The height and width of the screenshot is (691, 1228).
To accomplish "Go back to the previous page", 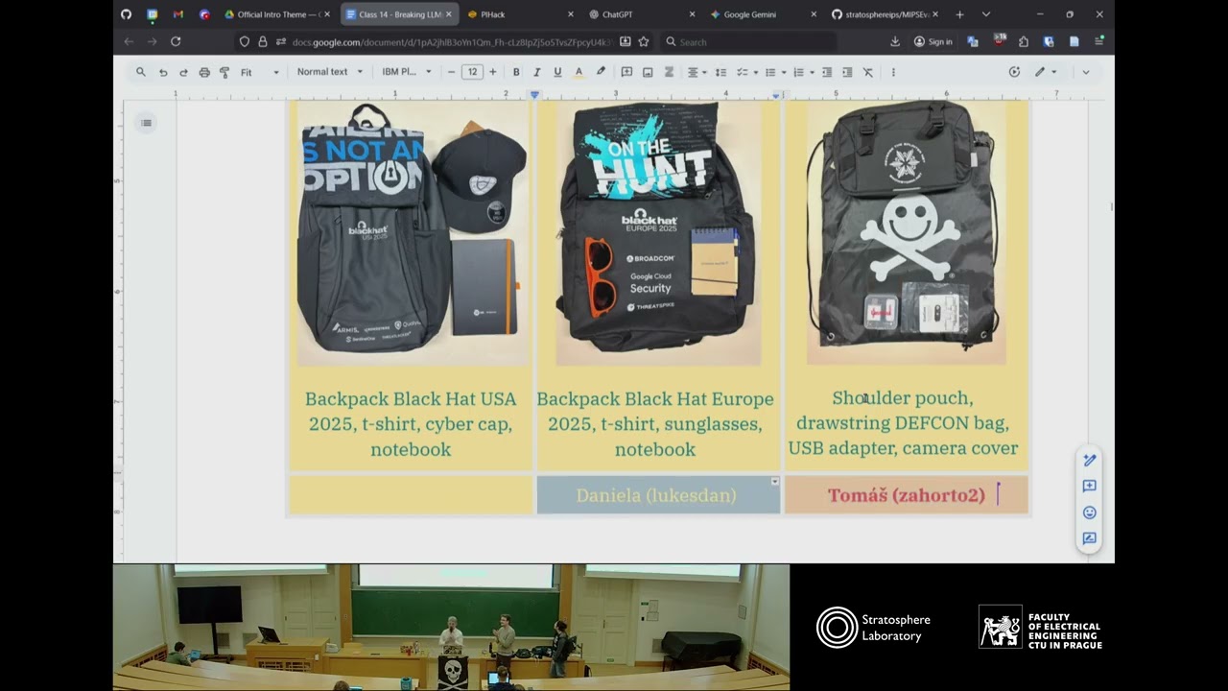I will [x=129, y=41].
